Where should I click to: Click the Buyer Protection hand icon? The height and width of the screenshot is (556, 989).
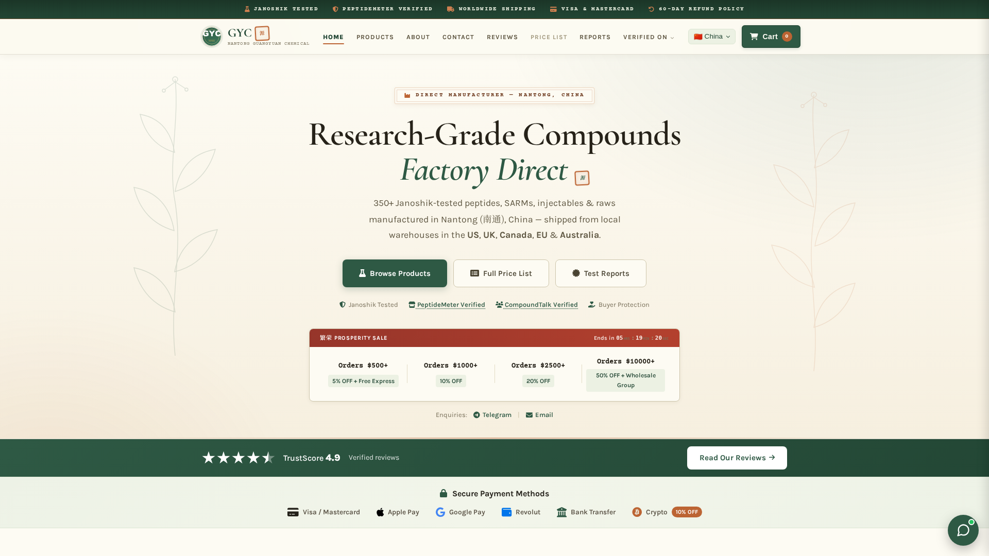tap(592, 305)
